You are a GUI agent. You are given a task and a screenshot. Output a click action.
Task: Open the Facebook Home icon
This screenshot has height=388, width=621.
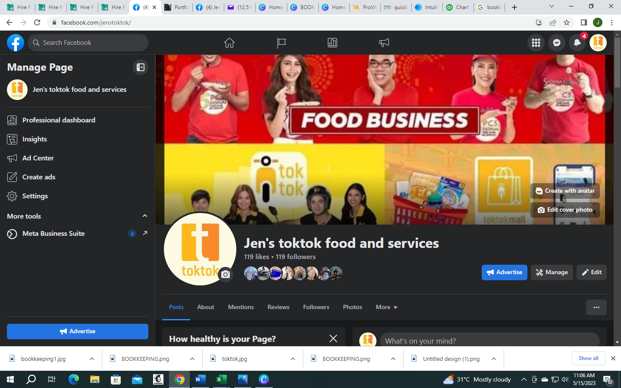(x=229, y=43)
